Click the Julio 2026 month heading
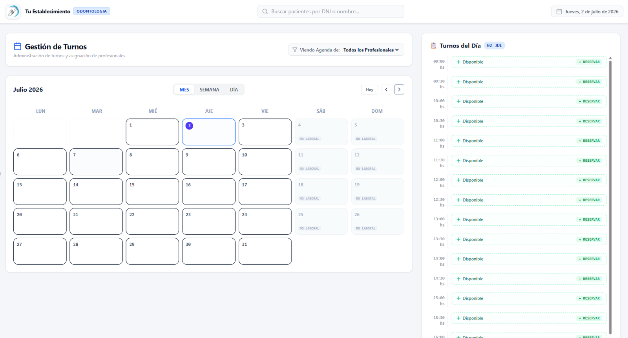This screenshot has width=628, height=338. point(28,90)
